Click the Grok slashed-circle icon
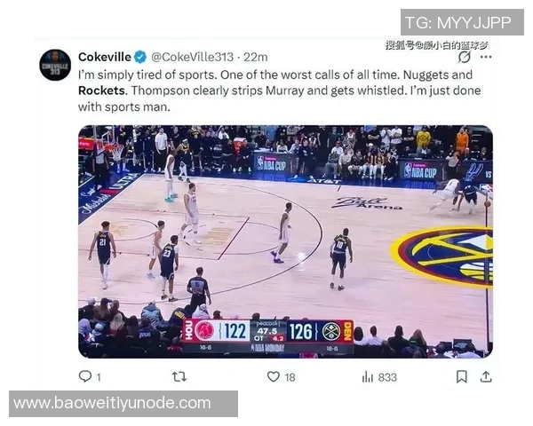 click(464, 57)
